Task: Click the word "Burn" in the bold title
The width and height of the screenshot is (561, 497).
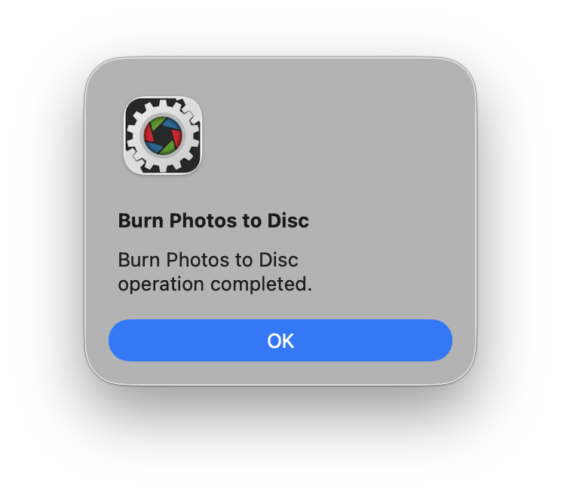Action: [140, 220]
